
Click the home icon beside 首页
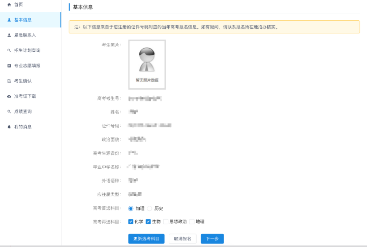tap(9, 5)
